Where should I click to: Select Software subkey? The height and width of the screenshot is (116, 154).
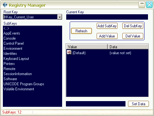(x=32, y=79)
